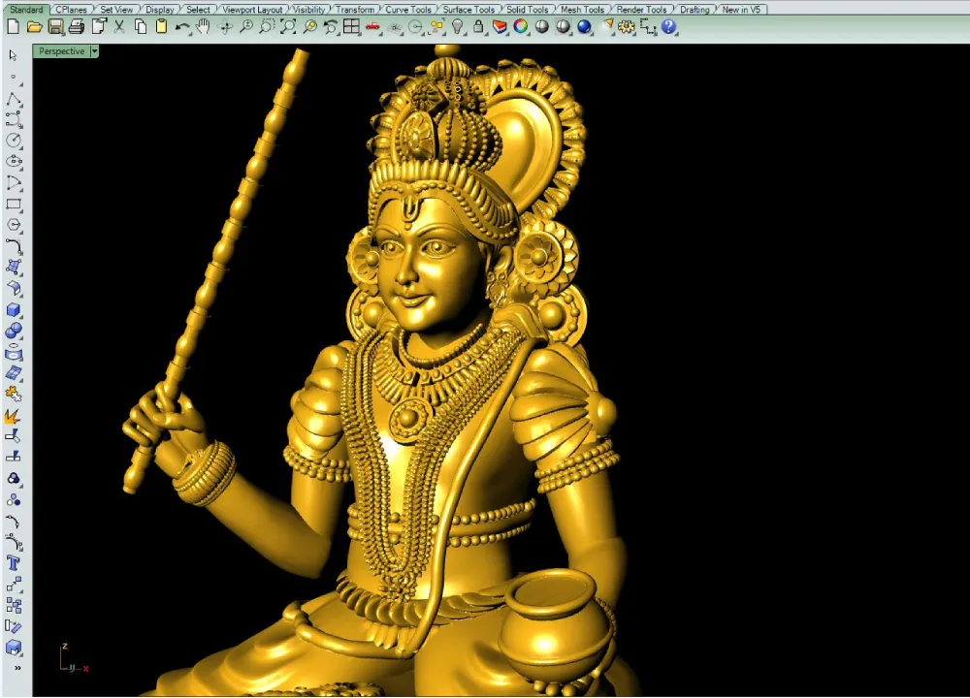Select the Circle tool in sidebar

pos(14,141)
